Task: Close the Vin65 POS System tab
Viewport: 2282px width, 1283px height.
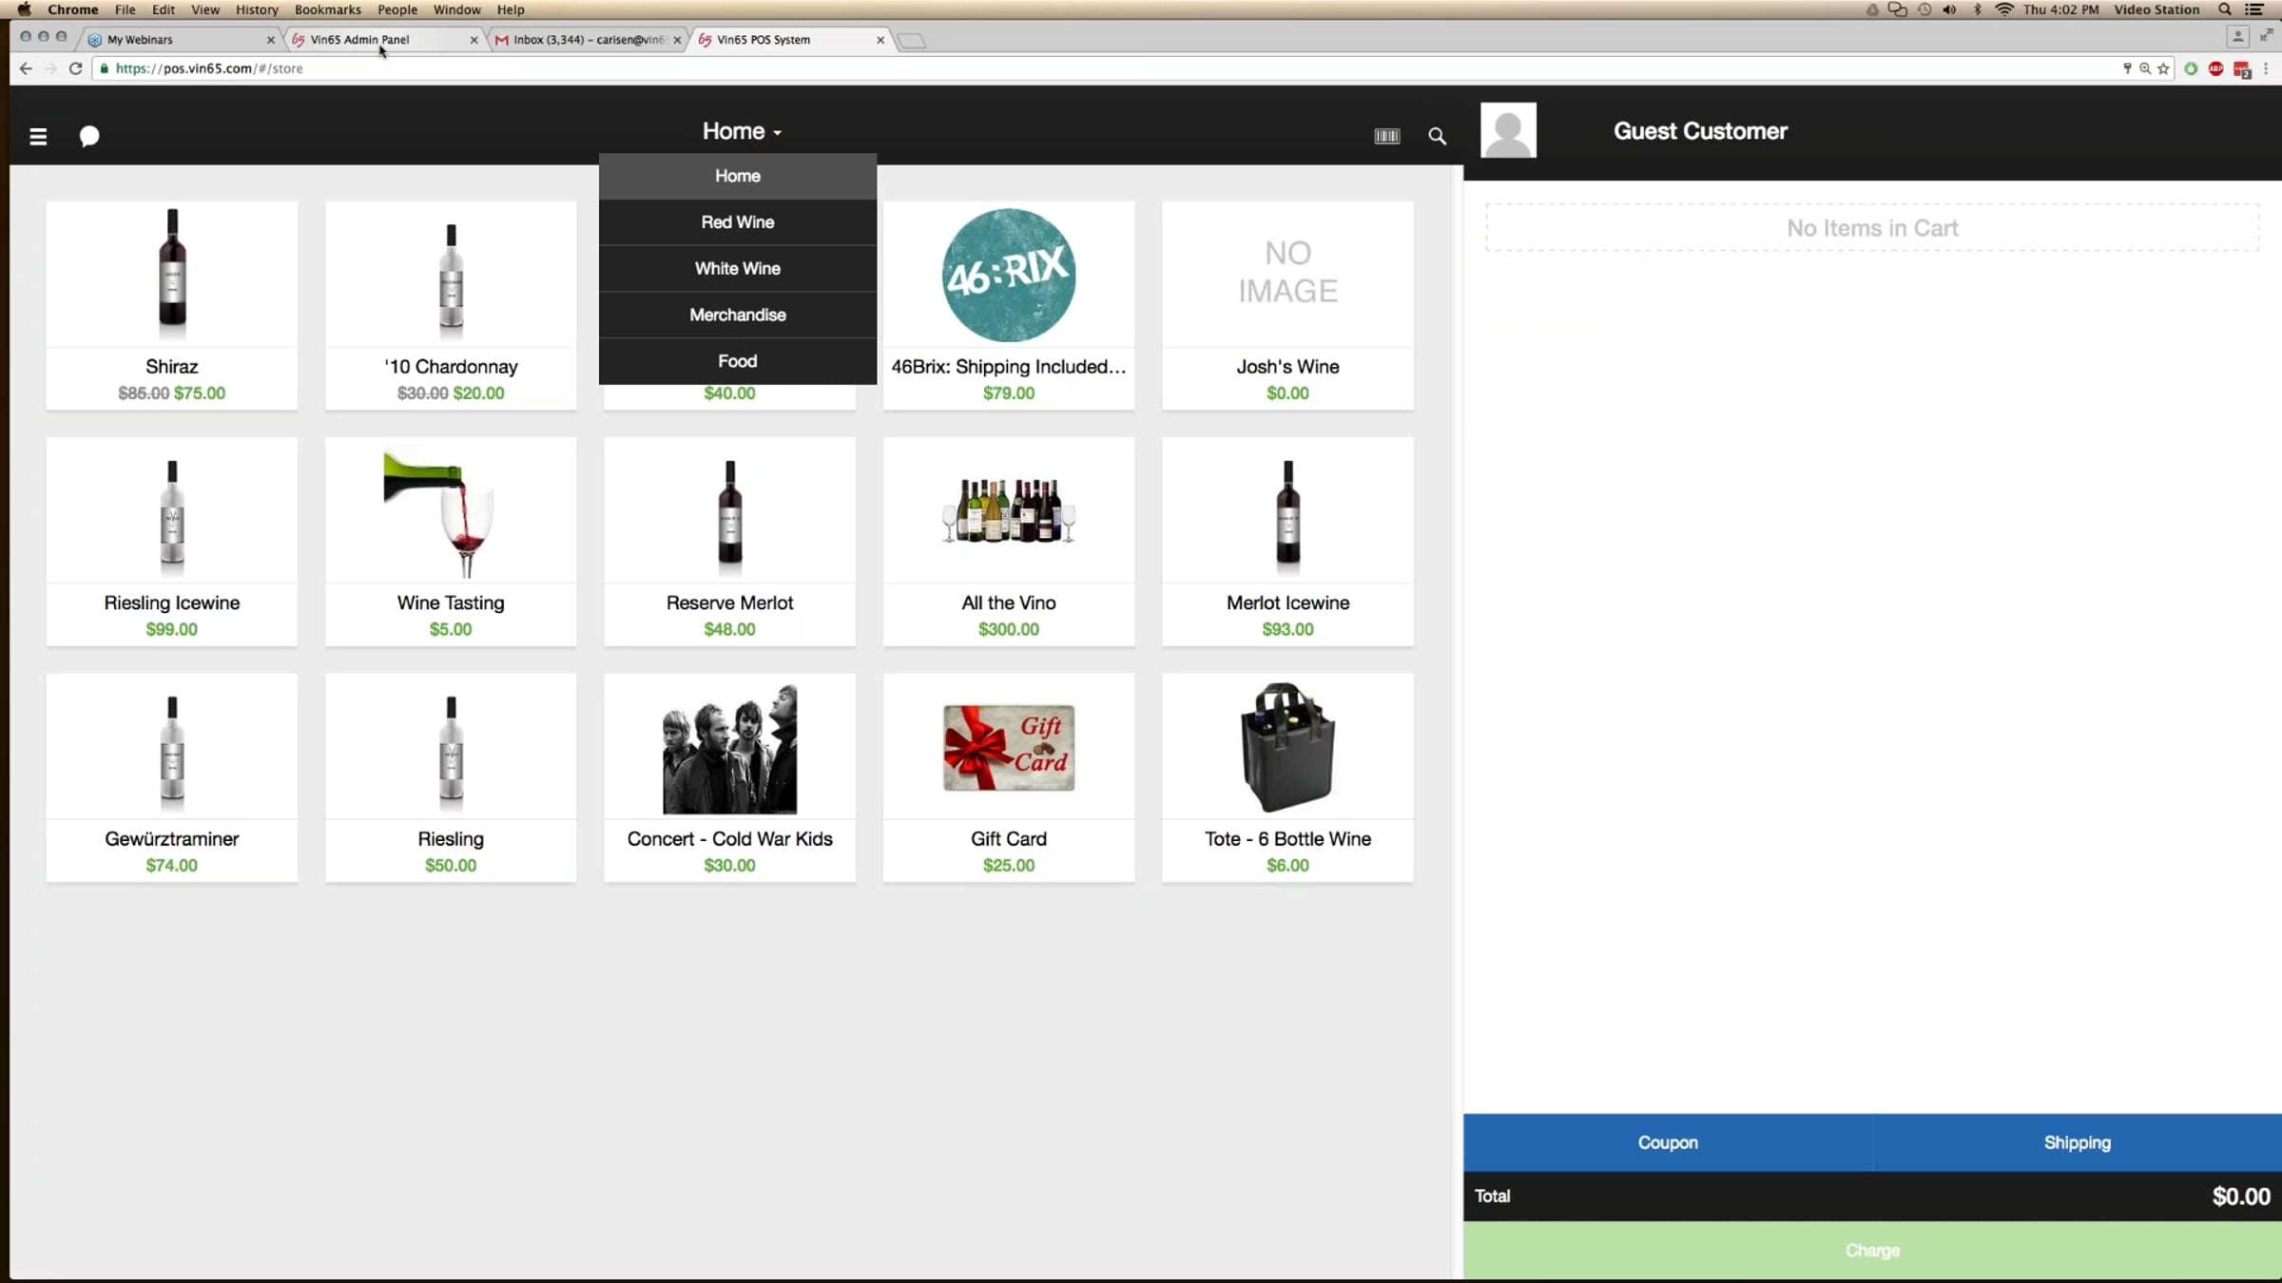Action: tap(880, 40)
